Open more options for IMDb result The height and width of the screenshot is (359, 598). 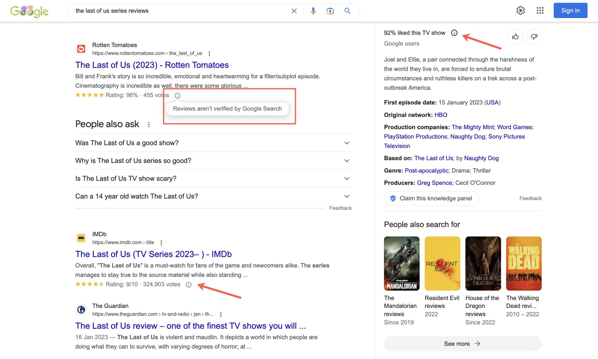(x=161, y=243)
